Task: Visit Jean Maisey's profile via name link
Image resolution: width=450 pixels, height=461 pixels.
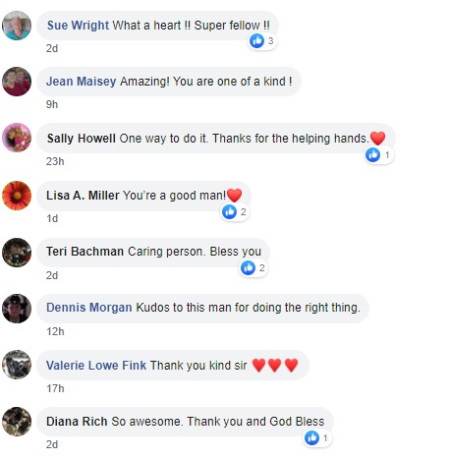Action: [x=81, y=82]
